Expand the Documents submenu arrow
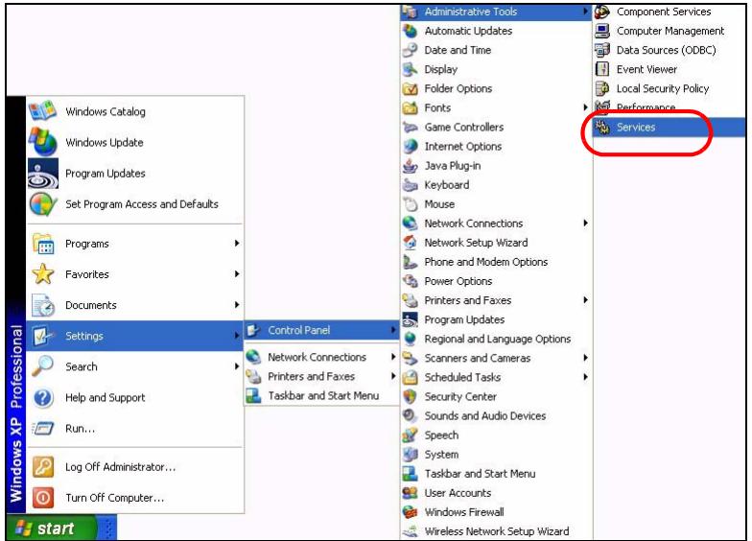This screenshot has height=541, width=752. (x=237, y=305)
